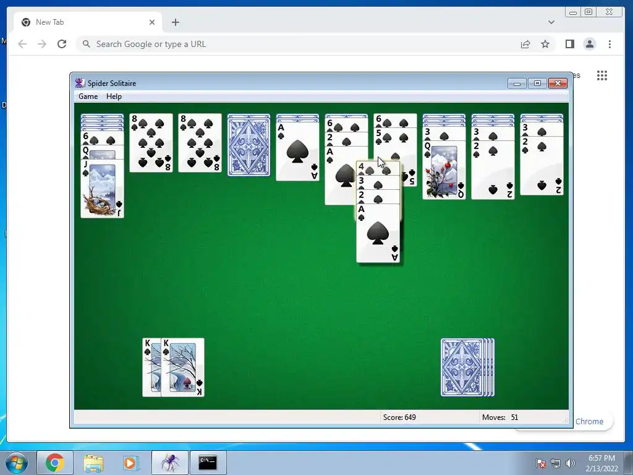Open the Help menu in Spider Solitaire
Image resolution: width=633 pixels, height=475 pixels.
[114, 96]
